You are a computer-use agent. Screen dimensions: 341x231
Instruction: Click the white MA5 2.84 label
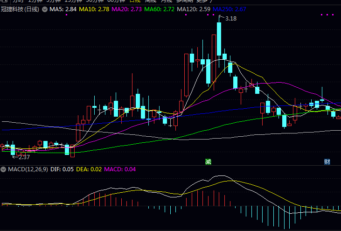[63, 9]
